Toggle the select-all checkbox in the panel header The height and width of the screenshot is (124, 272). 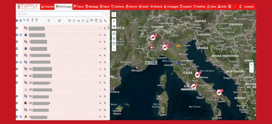point(20,21)
